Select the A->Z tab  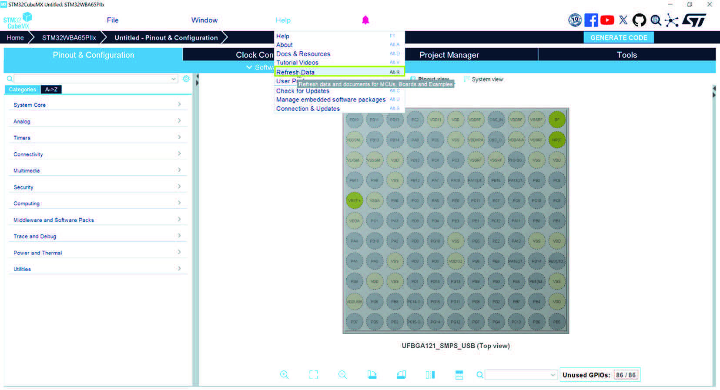point(51,90)
